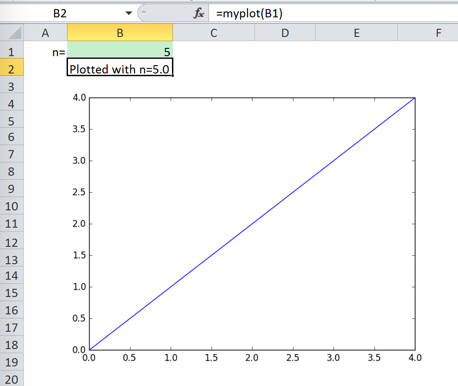Click the fx insert function icon
Screen dimensions: 458x386
pos(198,13)
